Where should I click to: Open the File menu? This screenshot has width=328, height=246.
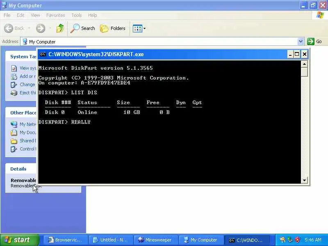[7, 15]
